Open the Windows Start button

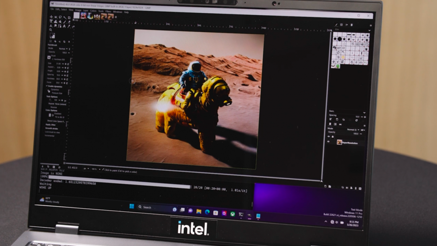pos(132,206)
